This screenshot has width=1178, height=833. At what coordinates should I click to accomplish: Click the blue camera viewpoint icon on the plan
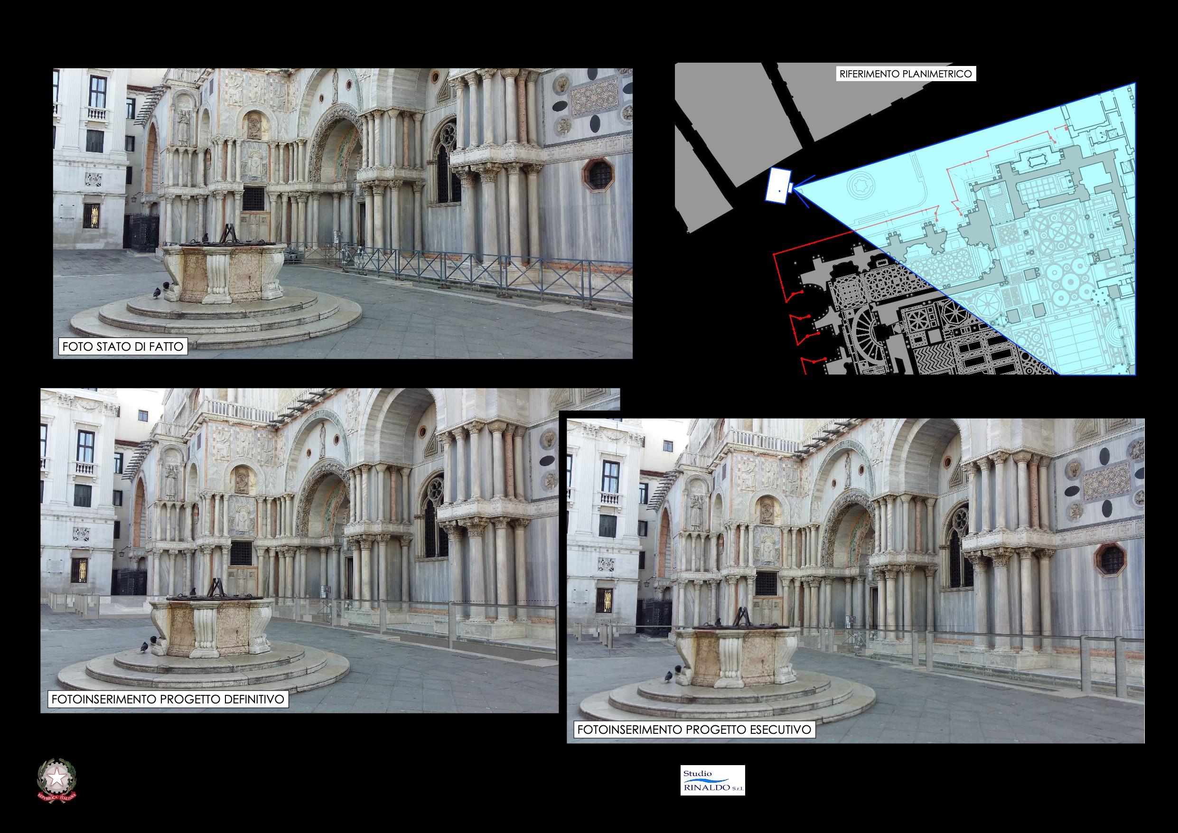779,185
